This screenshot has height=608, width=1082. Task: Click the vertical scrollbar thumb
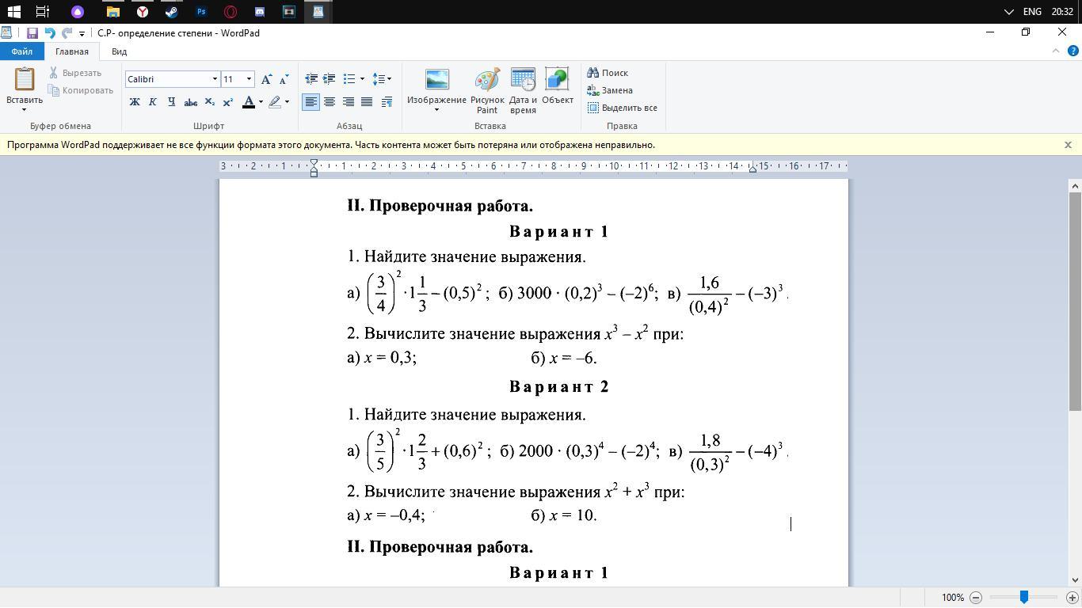[1075, 301]
